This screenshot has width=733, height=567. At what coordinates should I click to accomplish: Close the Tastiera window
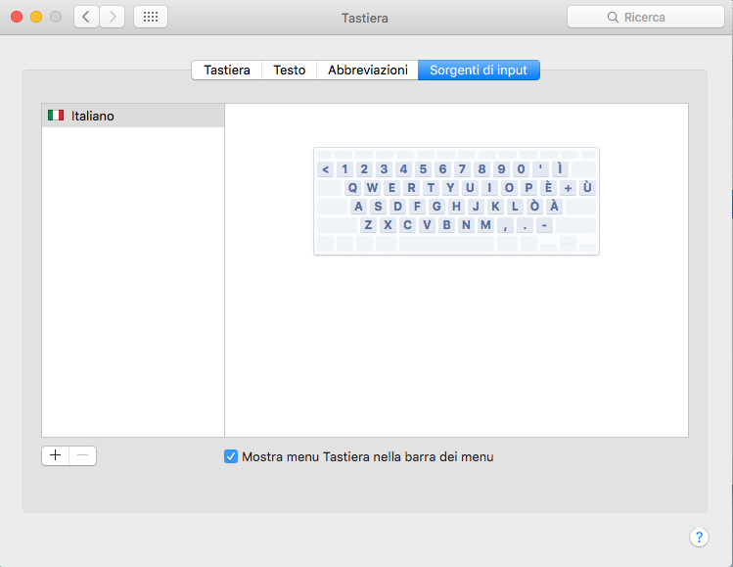[x=17, y=17]
